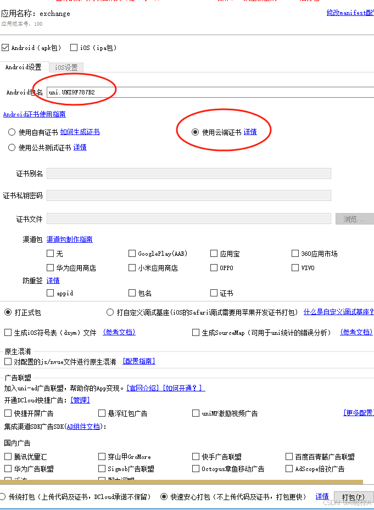Open the 更多配置 link
This screenshot has width=374, height=510.
pos(359,413)
